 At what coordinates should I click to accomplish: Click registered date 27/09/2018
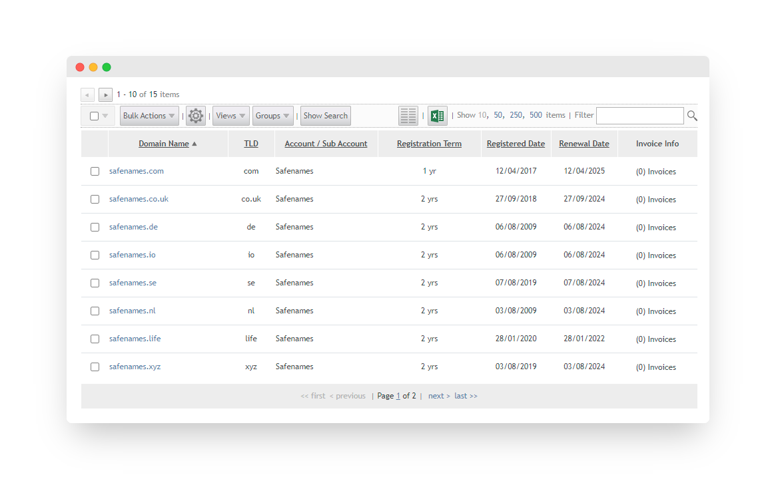(x=516, y=199)
